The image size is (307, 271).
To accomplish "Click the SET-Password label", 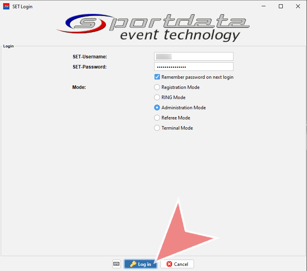I will tap(90, 67).
